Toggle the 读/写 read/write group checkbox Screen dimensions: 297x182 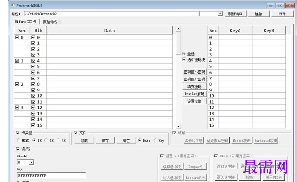(18, 149)
